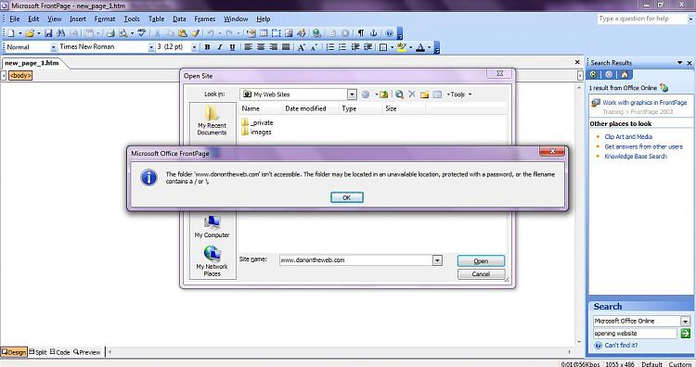This screenshot has width=696, height=367.
Task: Click the Paste clipboard icon
Action: (183, 33)
